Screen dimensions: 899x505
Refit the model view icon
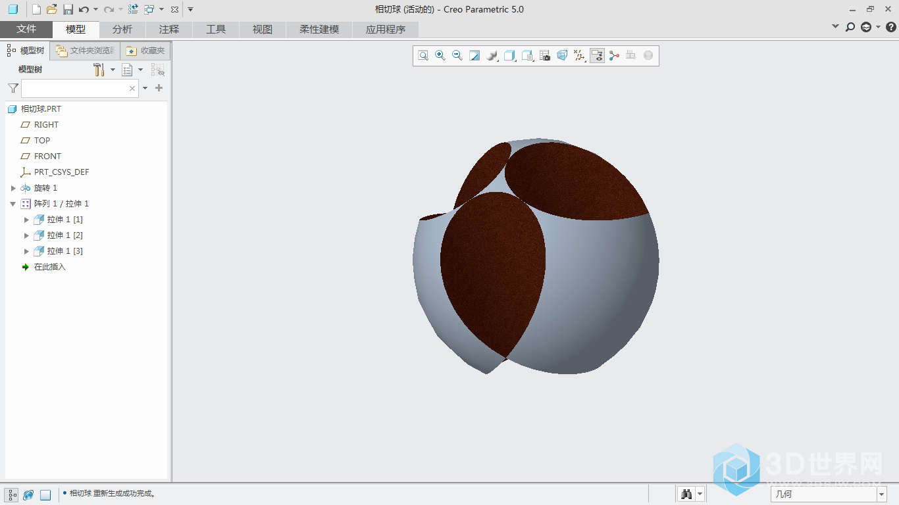click(423, 56)
